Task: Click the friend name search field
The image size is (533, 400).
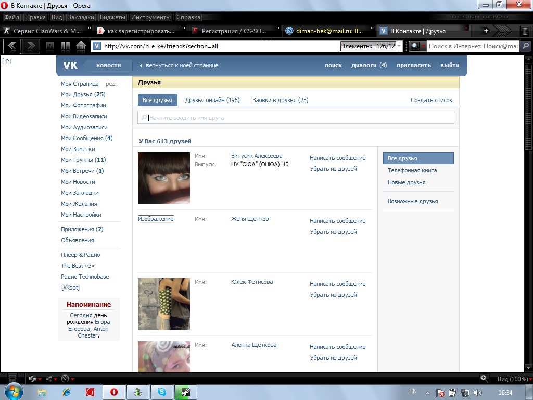Action: click(x=296, y=117)
